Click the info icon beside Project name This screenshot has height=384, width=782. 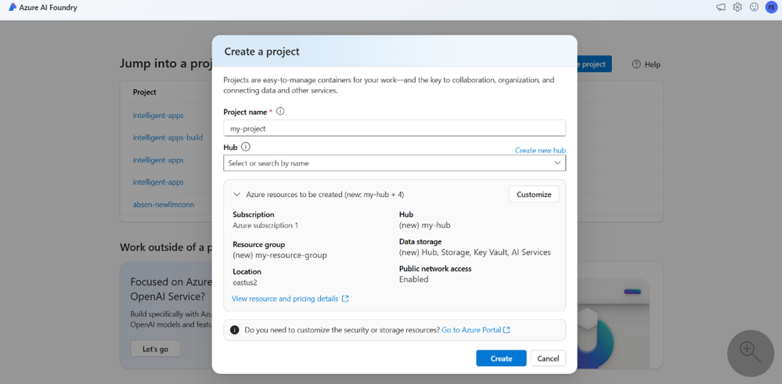click(280, 112)
